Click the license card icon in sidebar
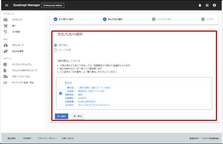The width and height of the screenshot is (223, 144). (6, 20)
